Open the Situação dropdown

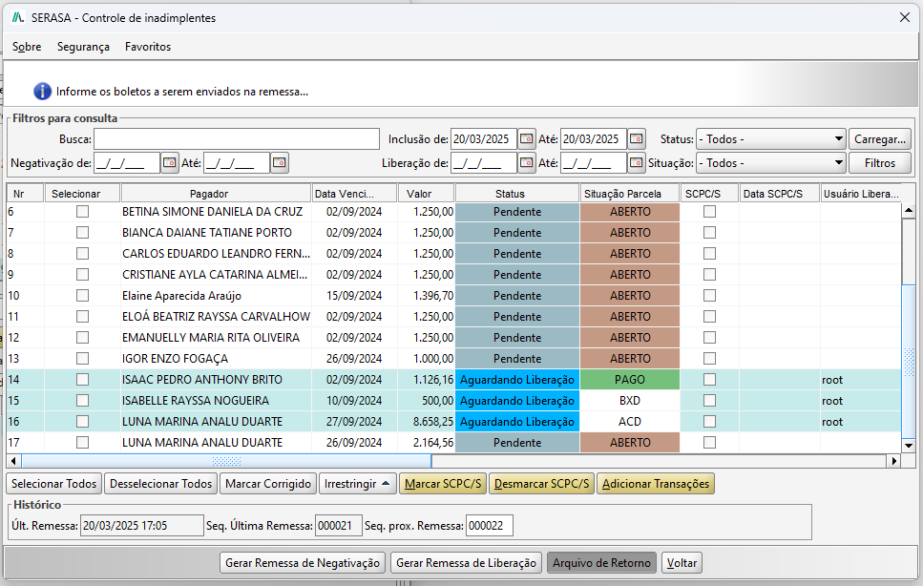click(x=771, y=163)
